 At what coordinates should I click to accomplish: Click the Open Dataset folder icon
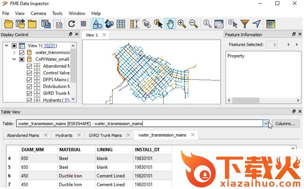coord(9,24)
